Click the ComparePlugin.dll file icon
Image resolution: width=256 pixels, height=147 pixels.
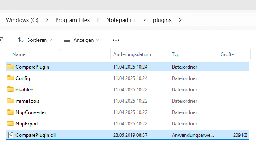coord(11,135)
